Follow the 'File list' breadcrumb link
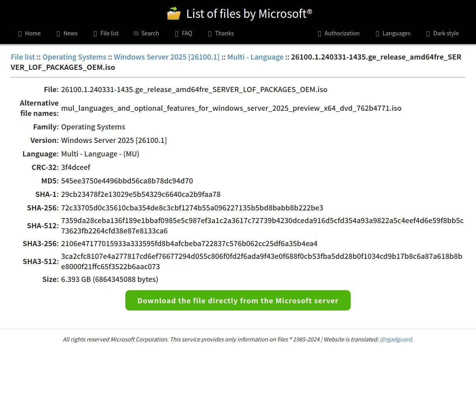 click(x=23, y=57)
